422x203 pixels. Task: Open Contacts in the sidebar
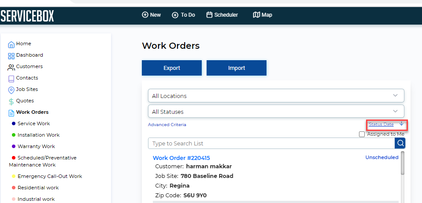[x=27, y=78]
